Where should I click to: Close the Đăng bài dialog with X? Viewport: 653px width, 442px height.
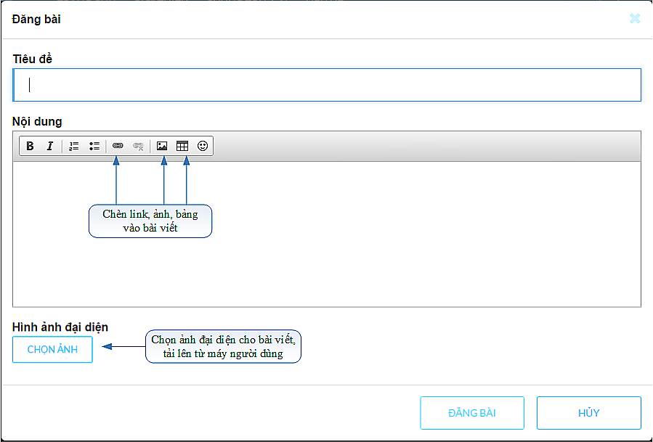pos(635,19)
